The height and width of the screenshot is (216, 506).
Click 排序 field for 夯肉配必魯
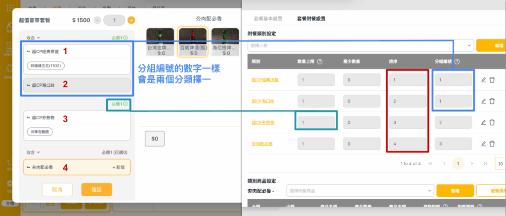pyautogui.click(x=407, y=144)
